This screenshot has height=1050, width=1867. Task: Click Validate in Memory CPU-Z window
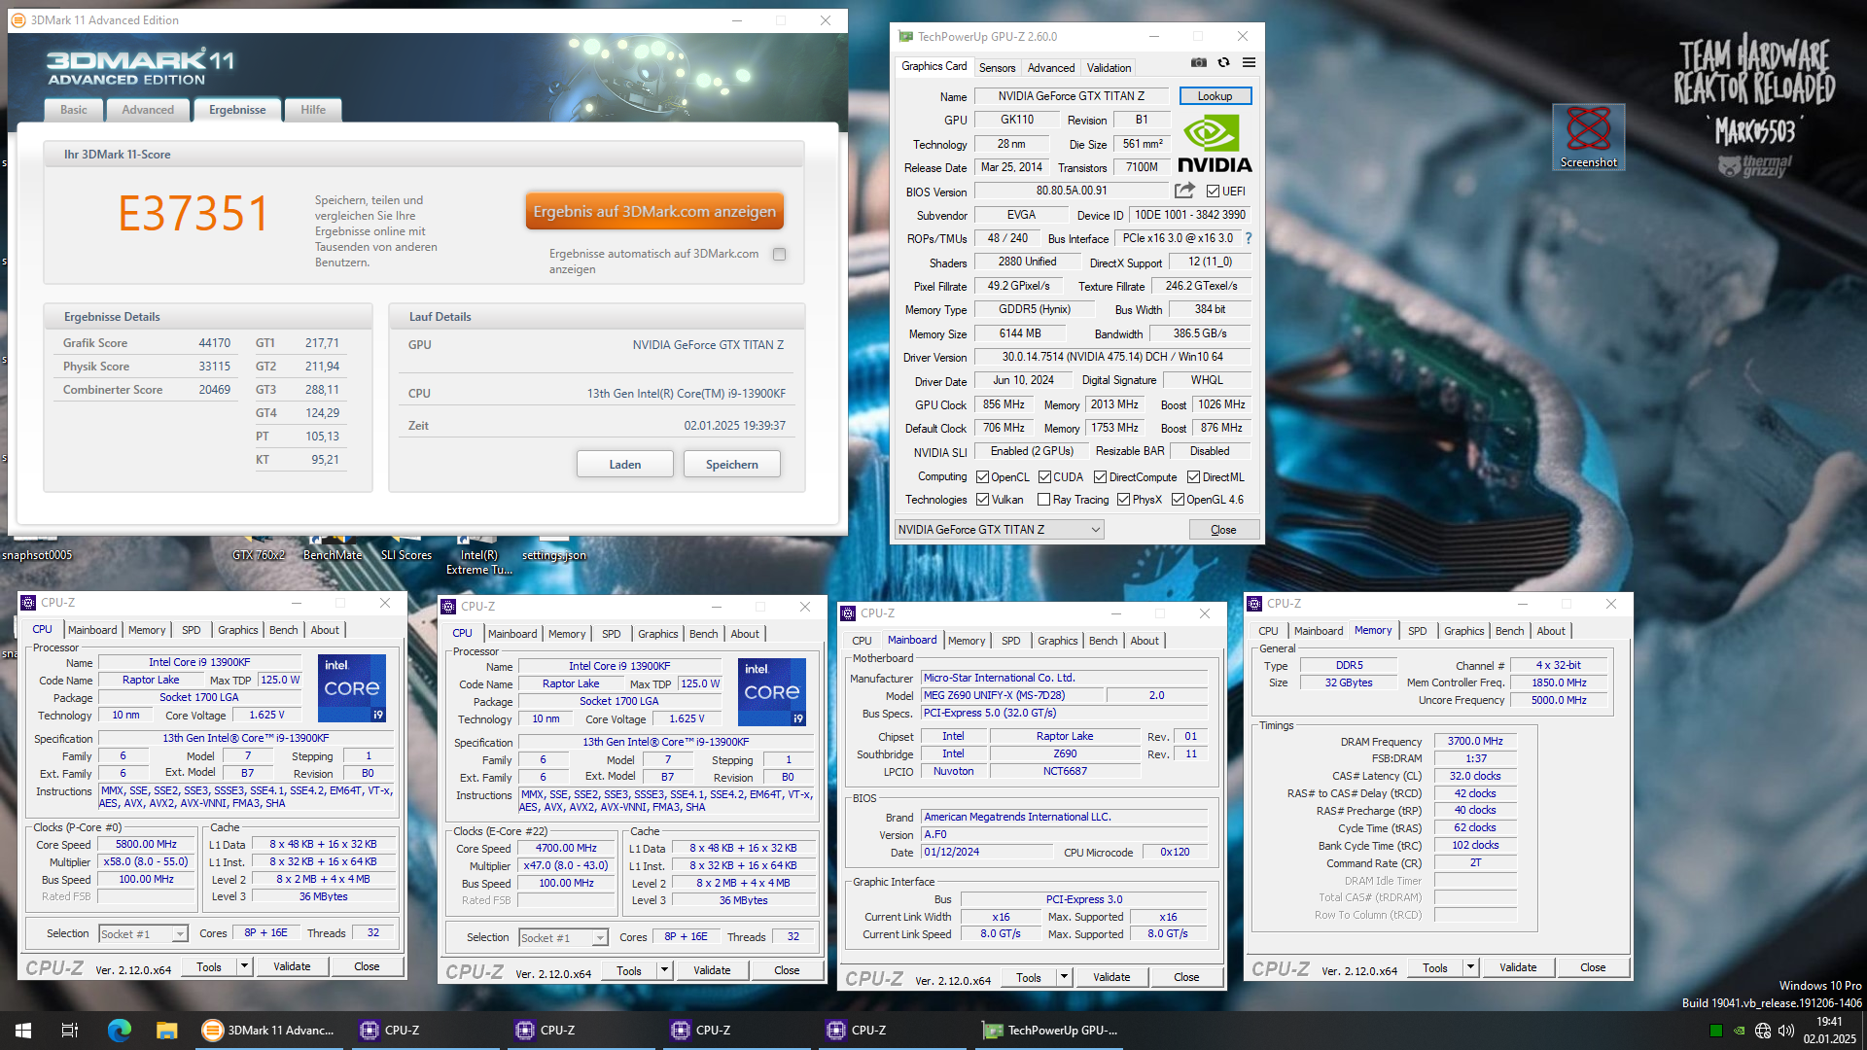coord(1517,967)
